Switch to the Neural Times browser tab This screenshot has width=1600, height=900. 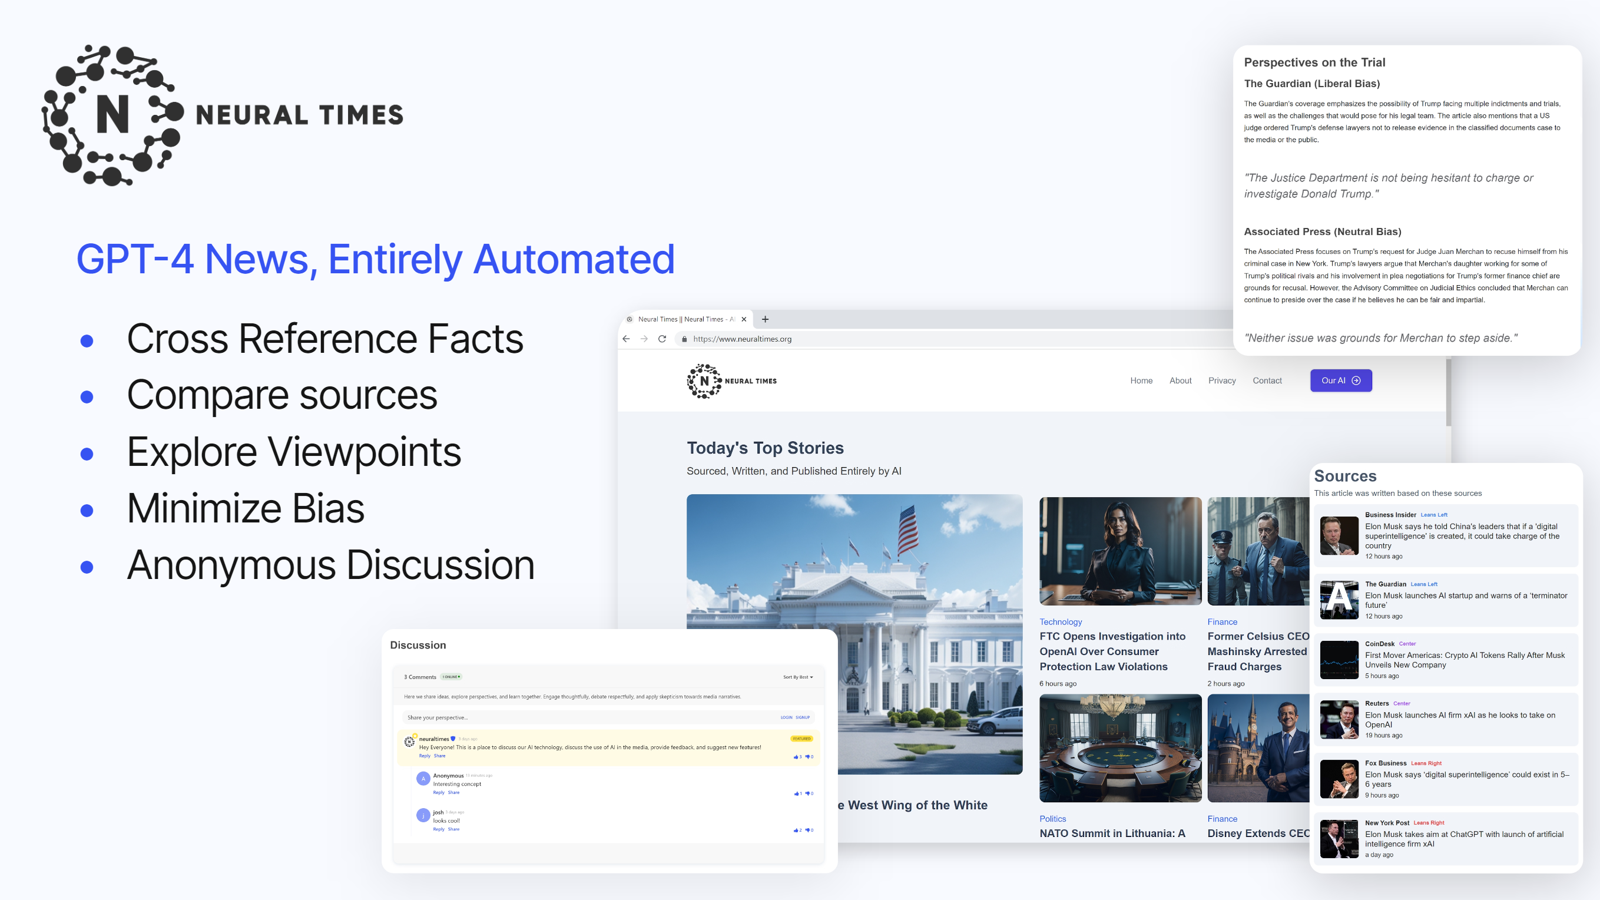(683, 319)
